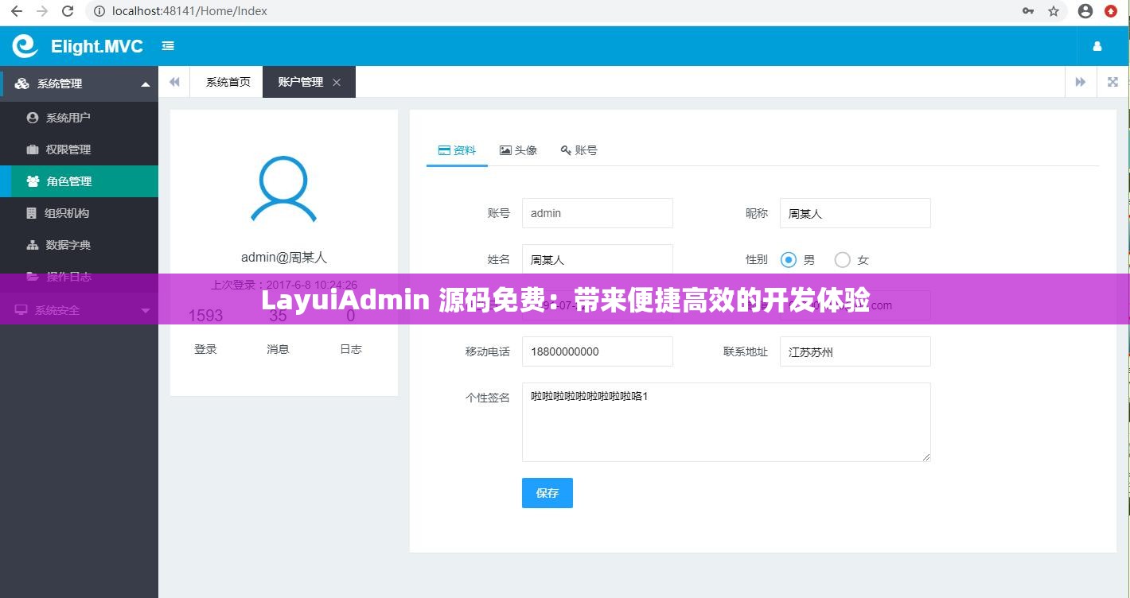Open the 数据字典 page
This screenshot has width=1130, height=598.
click(x=69, y=244)
